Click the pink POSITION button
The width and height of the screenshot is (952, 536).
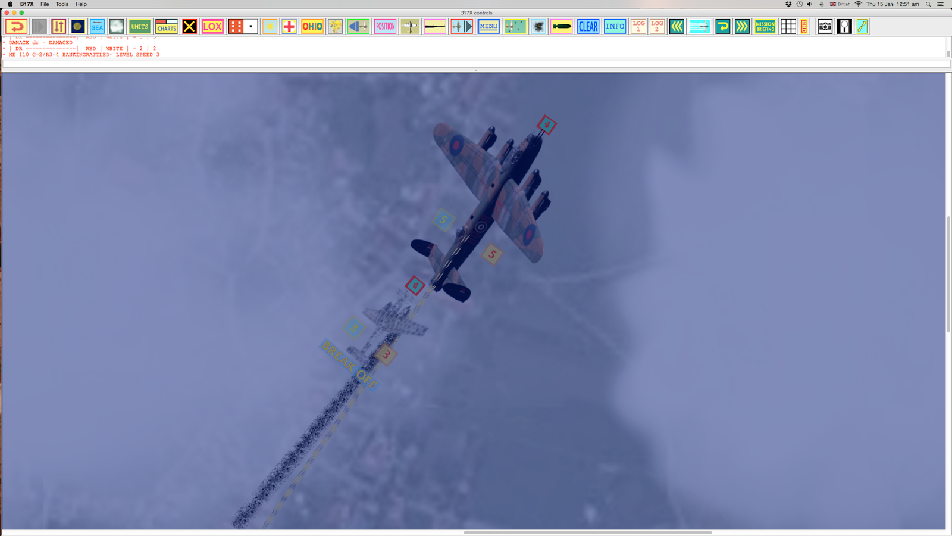tap(385, 27)
